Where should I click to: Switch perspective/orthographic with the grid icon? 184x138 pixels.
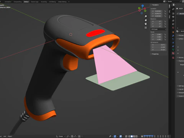(146, 28)
